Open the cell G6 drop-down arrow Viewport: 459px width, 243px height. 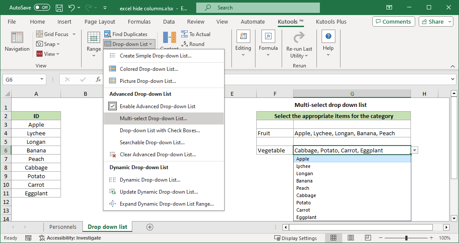tap(415, 150)
